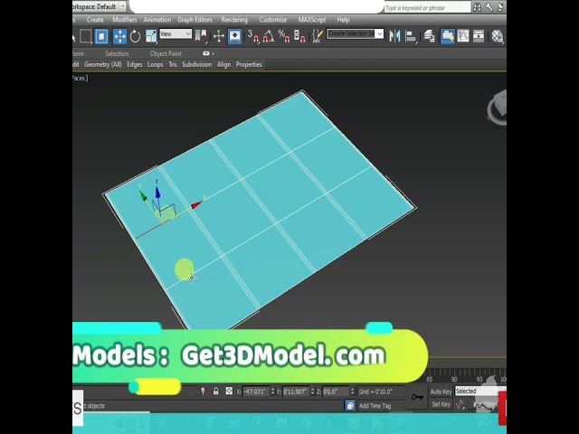The image size is (579, 434).
Task: Activate the Select and Scale tool
Action: 151,36
